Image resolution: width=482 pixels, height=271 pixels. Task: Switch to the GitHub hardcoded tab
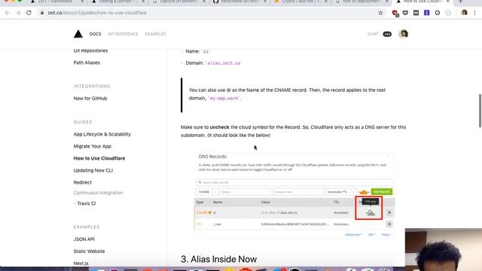click(239, 2)
